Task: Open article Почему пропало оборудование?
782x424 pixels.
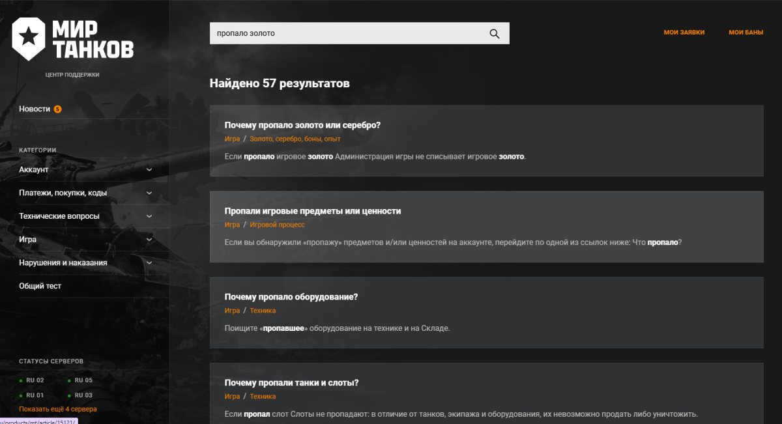Action: [291, 297]
